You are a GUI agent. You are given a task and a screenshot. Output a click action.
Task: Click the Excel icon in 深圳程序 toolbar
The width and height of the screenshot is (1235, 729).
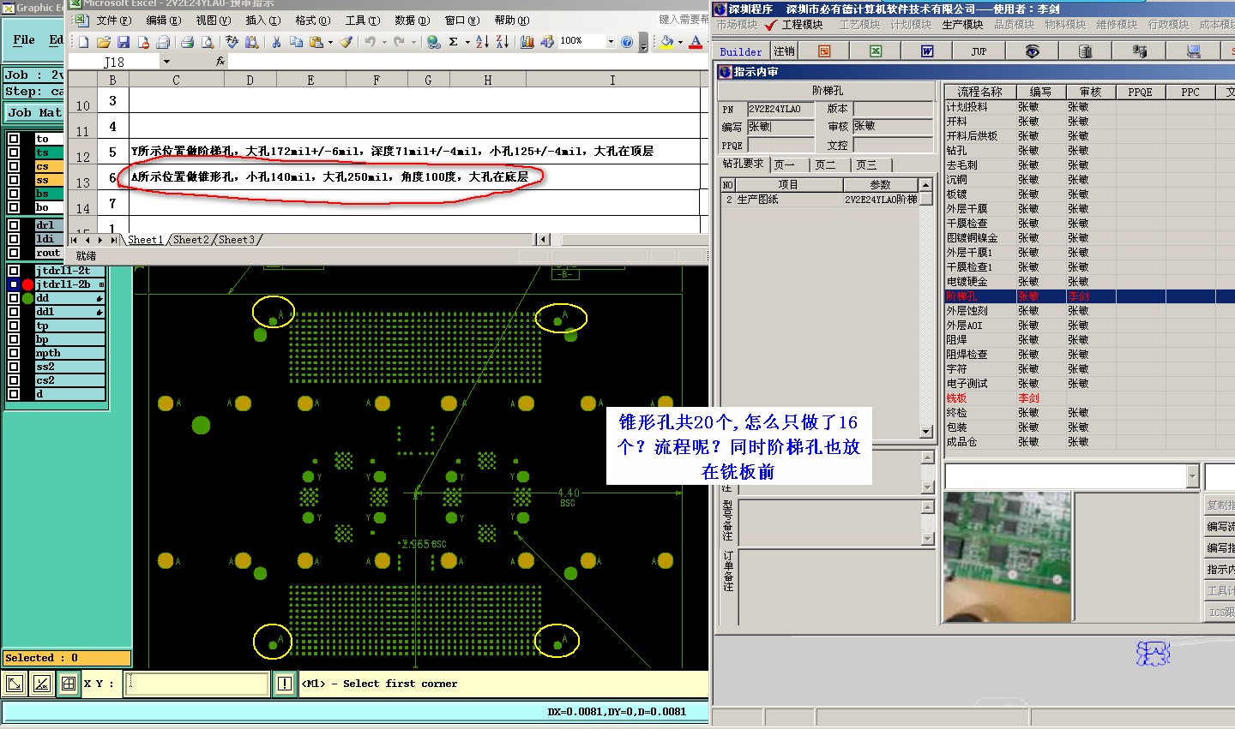click(876, 51)
